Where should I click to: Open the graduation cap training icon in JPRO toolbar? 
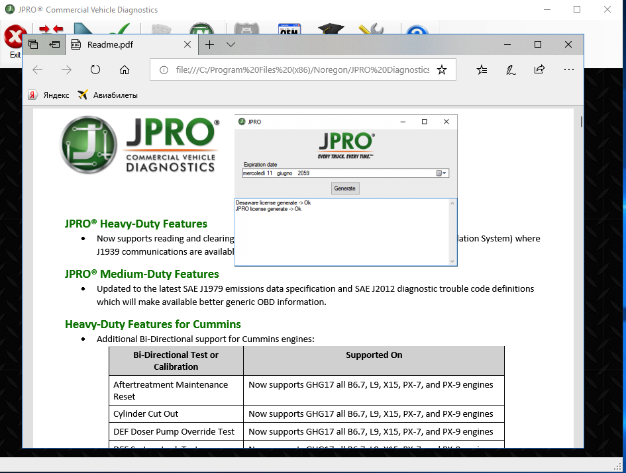[331, 28]
